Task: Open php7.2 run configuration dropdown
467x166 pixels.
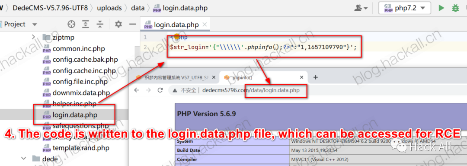Action: tap(404, 8)
